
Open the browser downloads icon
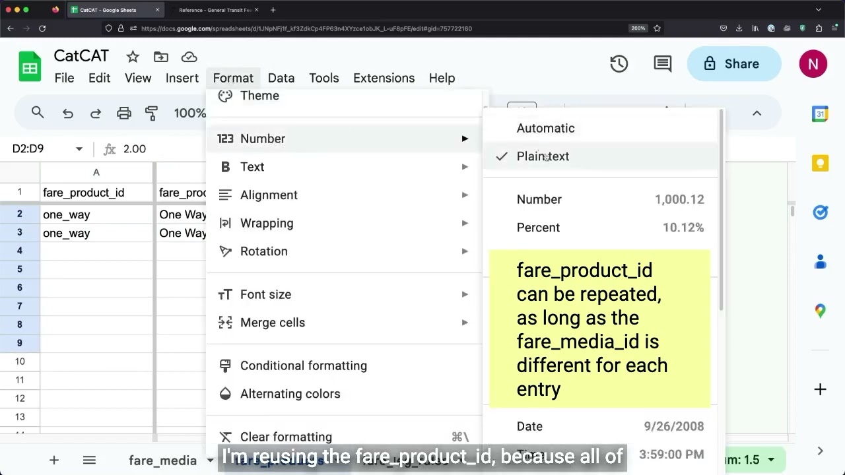tap(739, 28)
